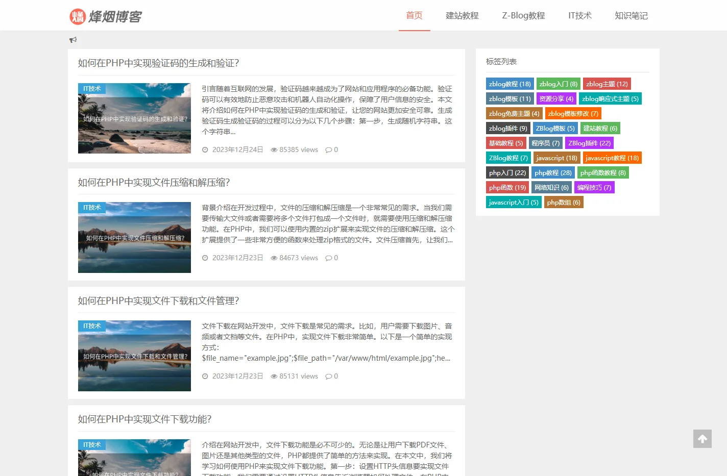The width and height of the screenshot is (727, 476).
Task: Open article 如何在PHP中实现验证码的生成和验证?
Action: point(158,63)
